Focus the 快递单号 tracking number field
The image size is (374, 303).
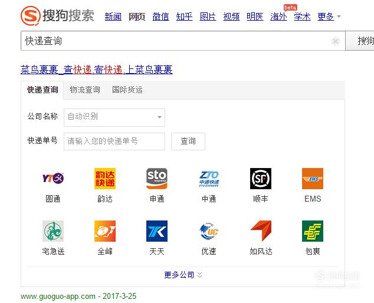[114, 141]
